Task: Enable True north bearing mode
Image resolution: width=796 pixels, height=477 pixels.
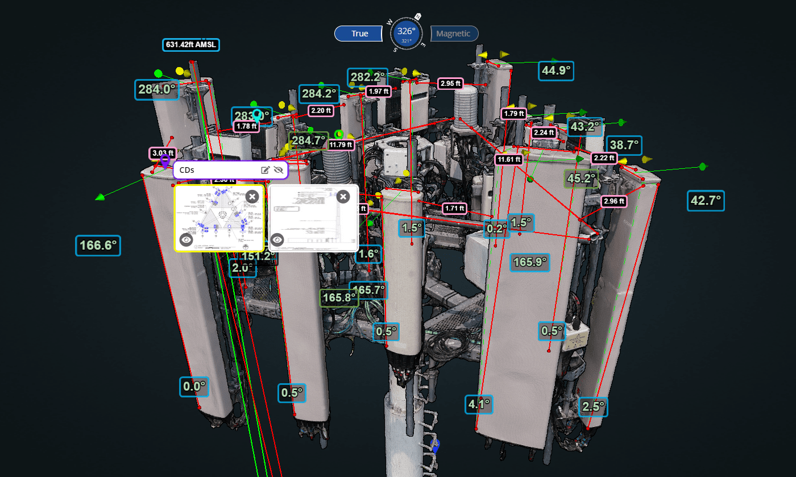Action: click(x=358, y=33)
